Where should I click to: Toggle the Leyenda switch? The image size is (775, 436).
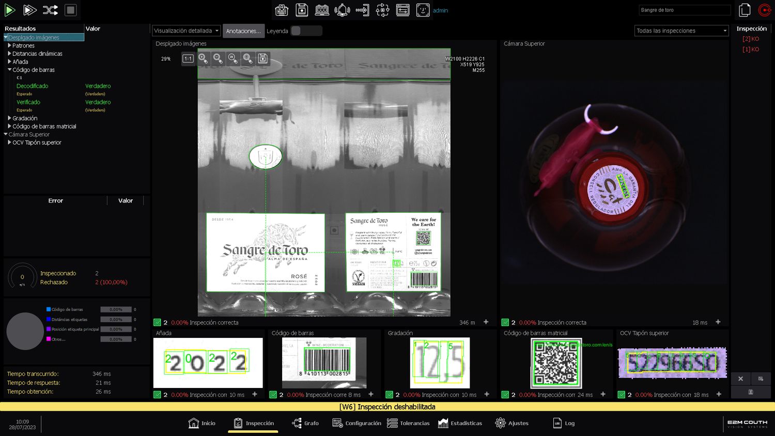coord(306,31)
